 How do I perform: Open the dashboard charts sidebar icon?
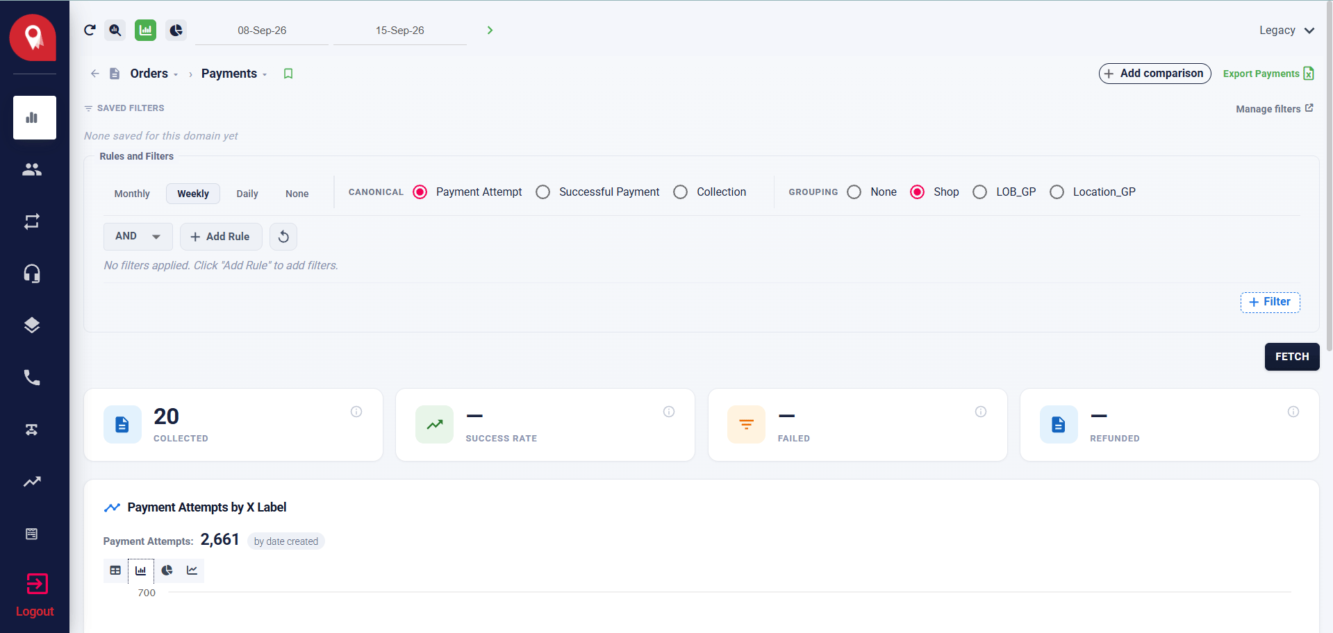pos(35,117)
